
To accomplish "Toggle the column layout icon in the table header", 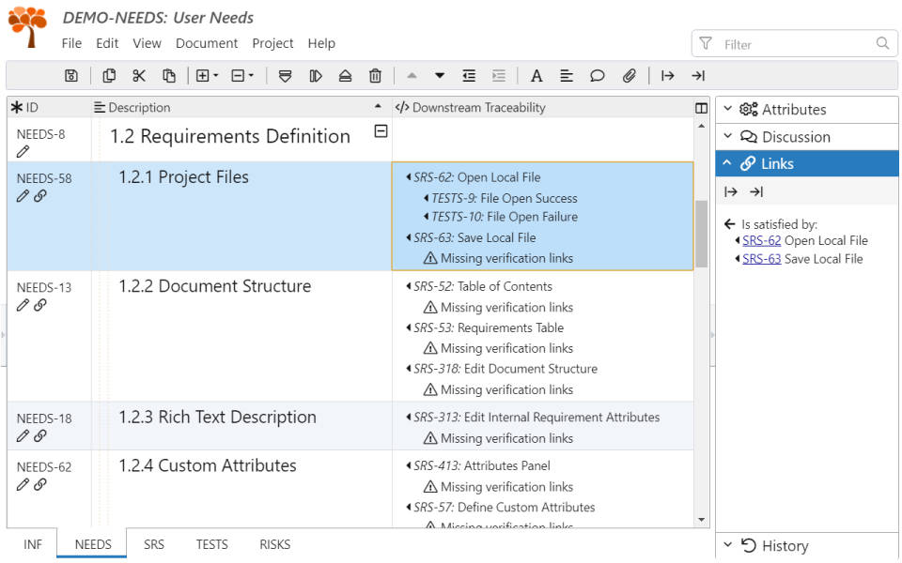I will point(701,108).
